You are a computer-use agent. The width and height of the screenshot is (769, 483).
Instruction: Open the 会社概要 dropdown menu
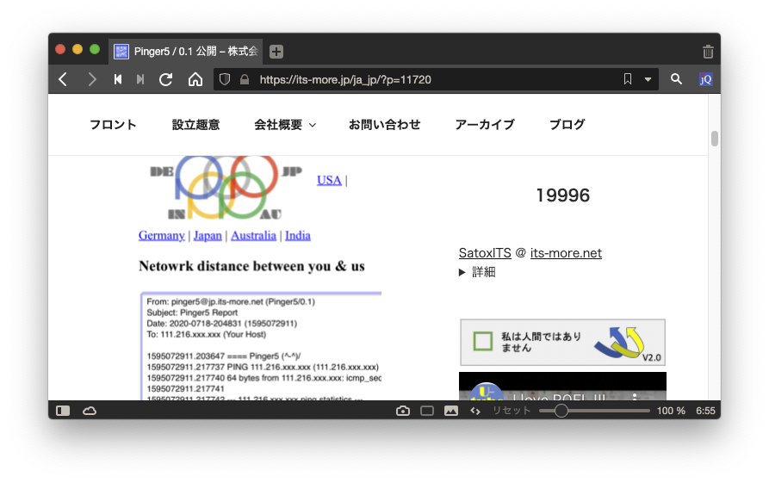pyautogui.click(x=285, y=125)
